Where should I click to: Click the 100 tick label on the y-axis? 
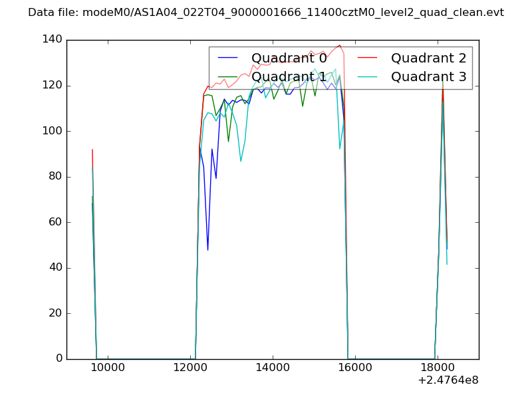(51, 131)
